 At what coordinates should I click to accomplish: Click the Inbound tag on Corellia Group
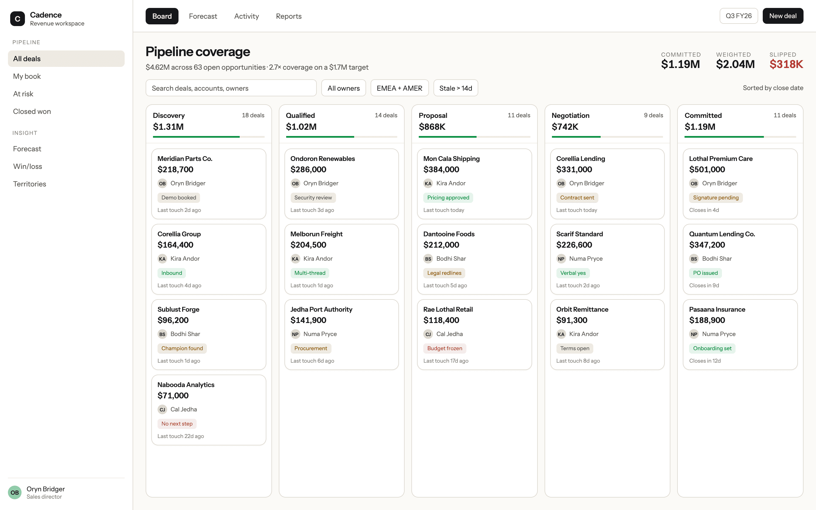[x=172, y=273]
